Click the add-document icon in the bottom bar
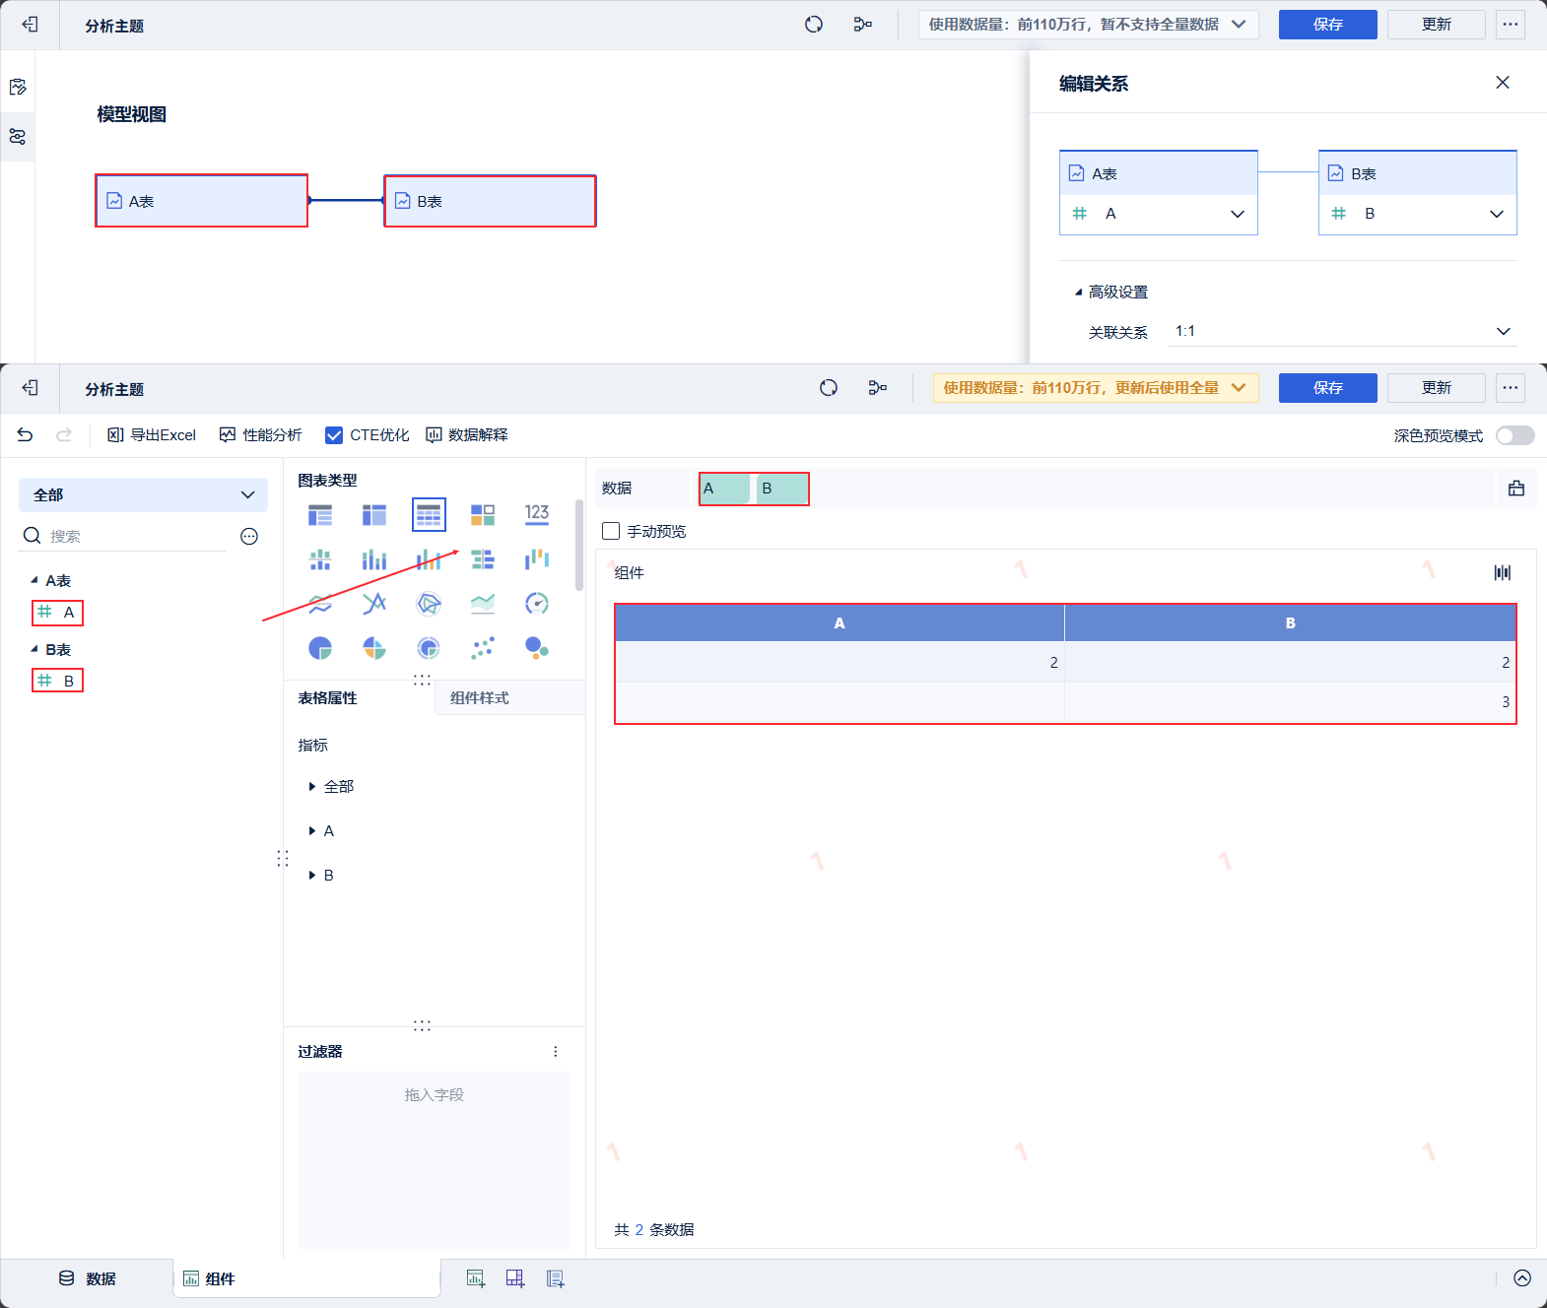This screenshot has height=1308, width=1547. [x=556, y=1278]
